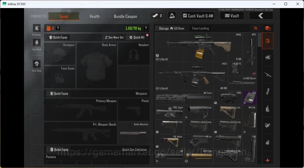Select the Coll.Lwt. stock item
Screen dimensions: 304x168
(x=199, y=113)
